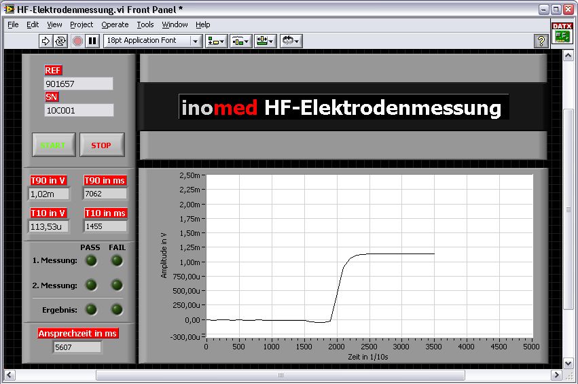Click the vertical scrollbar down arrow
578x384 pixels.
pyautogui.click(x=568, y=364)
